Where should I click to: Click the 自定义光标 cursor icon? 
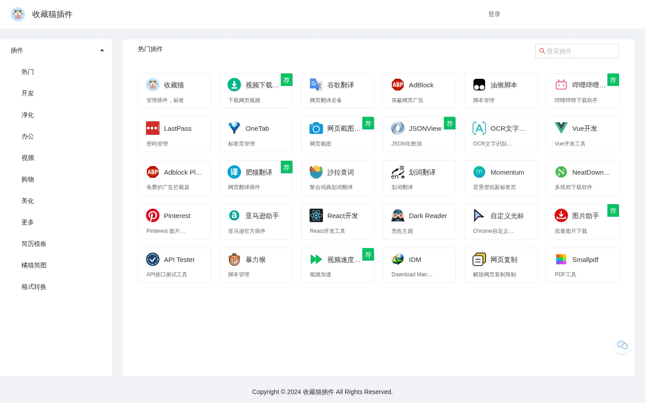tap(479, 215)
